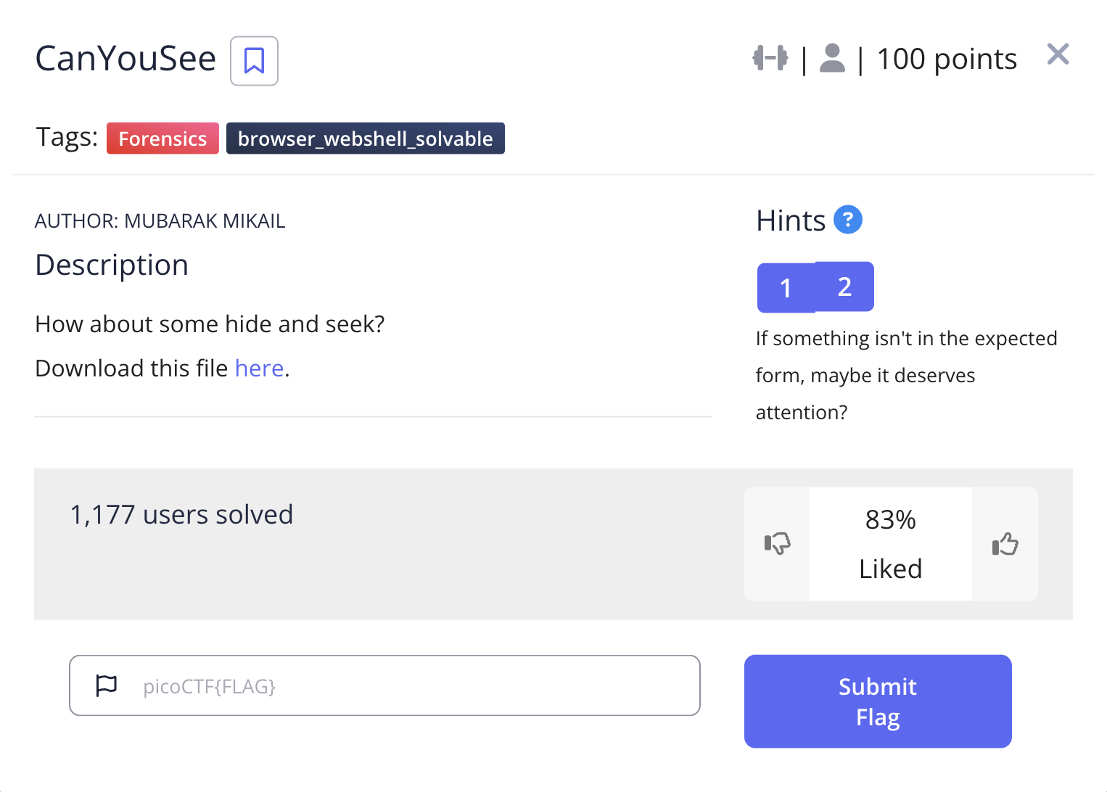Click the 100 points label
This screenshot has width=1107, height=792.
tap(946, 59)
